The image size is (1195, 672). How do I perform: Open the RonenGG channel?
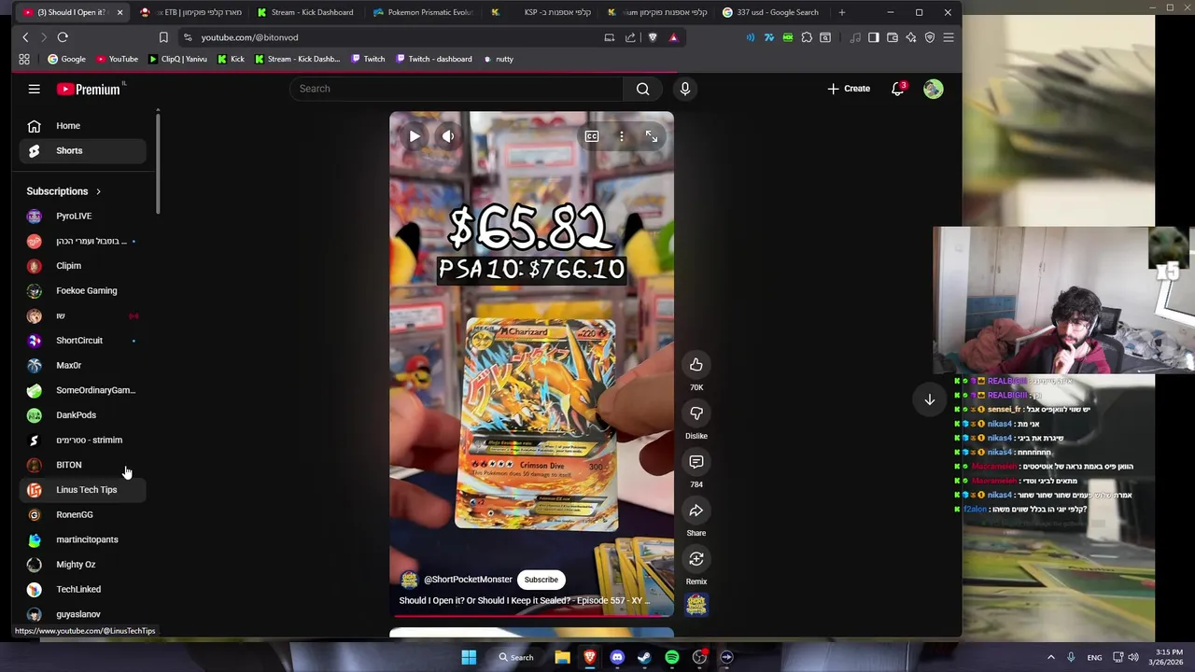point(81,514)
